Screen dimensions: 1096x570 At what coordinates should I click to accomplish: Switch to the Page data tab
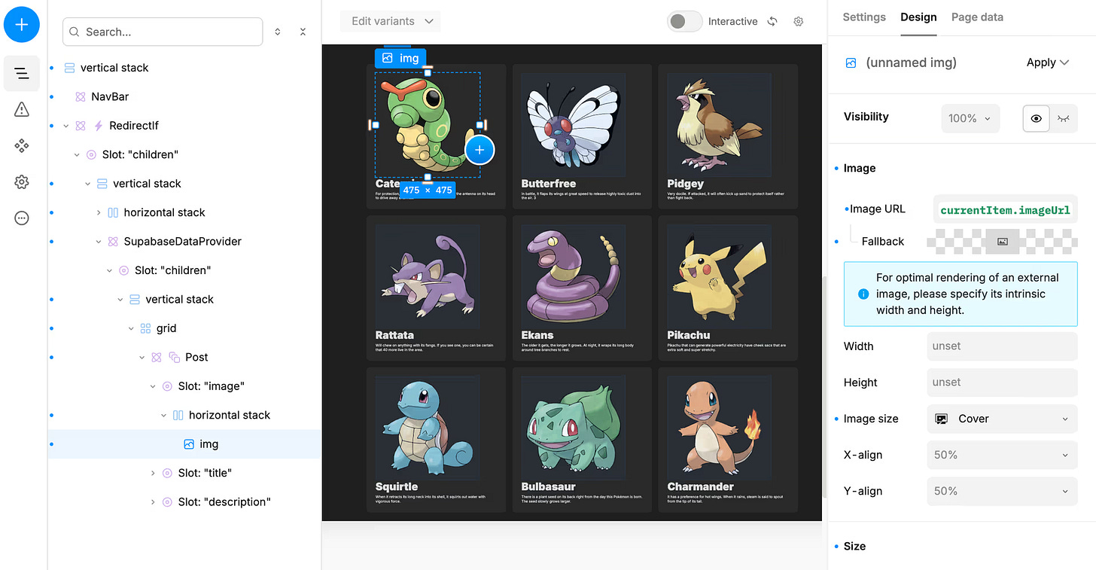977,17
